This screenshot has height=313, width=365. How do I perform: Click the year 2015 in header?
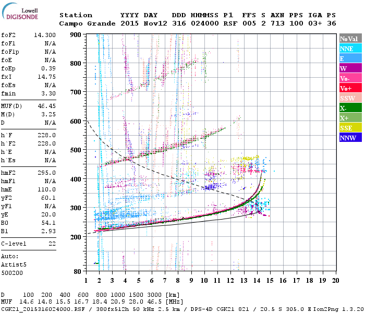(129, 23)
